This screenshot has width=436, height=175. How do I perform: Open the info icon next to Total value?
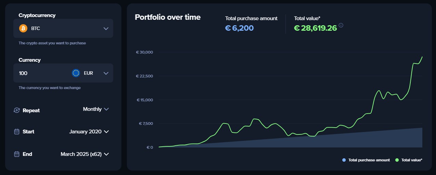tap(341, 25)
